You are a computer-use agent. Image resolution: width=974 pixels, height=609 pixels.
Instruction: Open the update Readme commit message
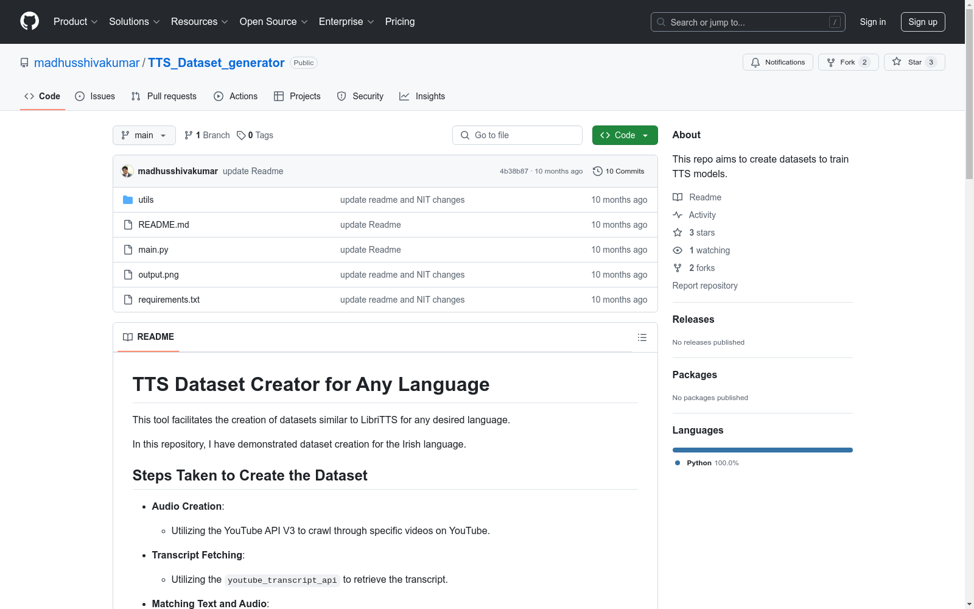(253, 171)
